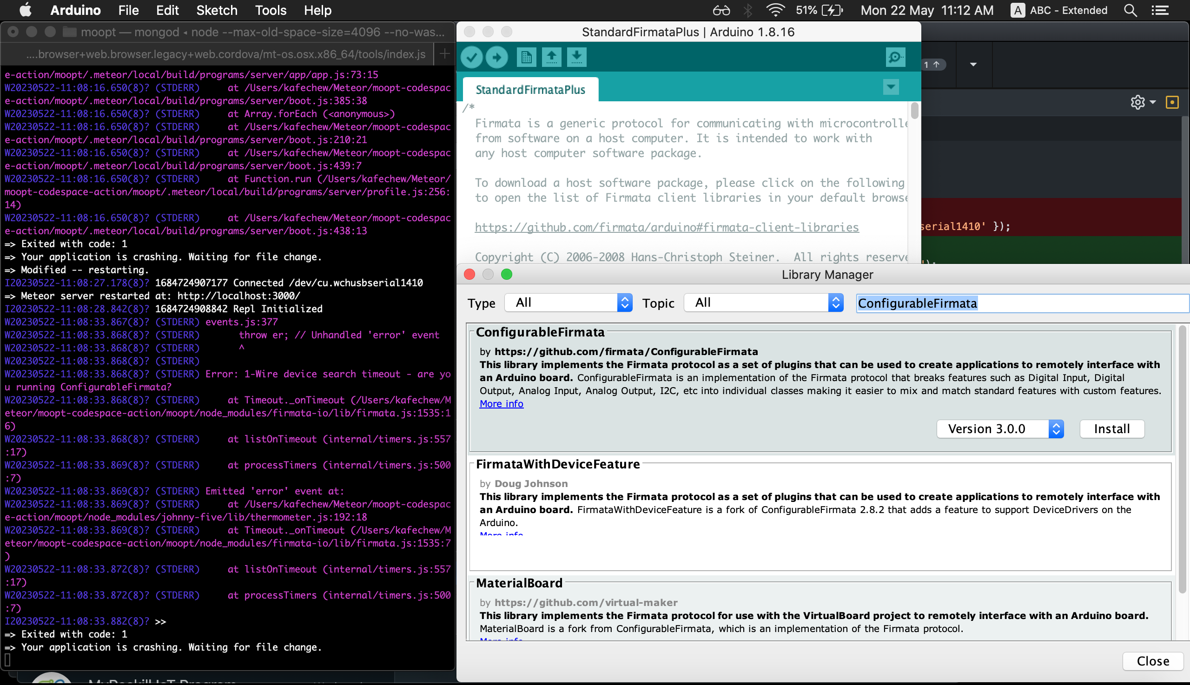Image resolution: width=1190 pixels, height=685 pixels.
Task: Open the Topic filter dropdown
Action: (762, 303)
